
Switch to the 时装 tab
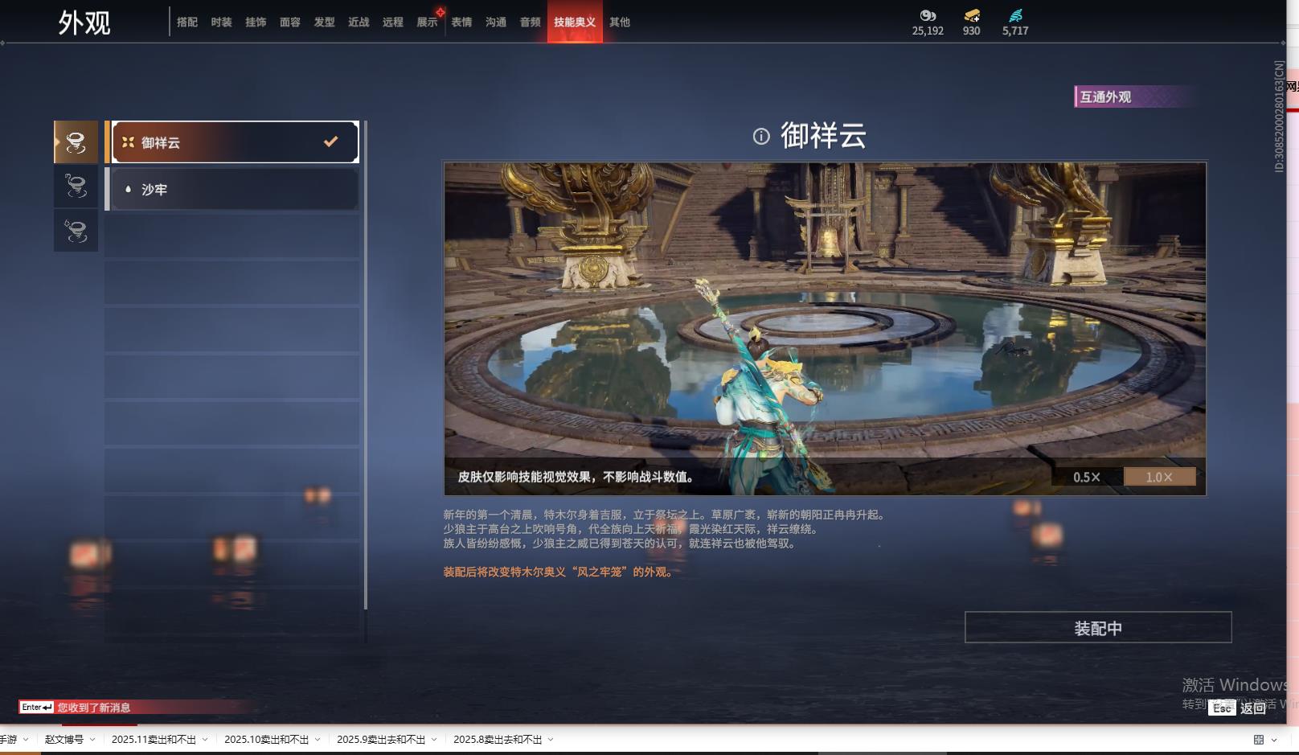[221, 23]
